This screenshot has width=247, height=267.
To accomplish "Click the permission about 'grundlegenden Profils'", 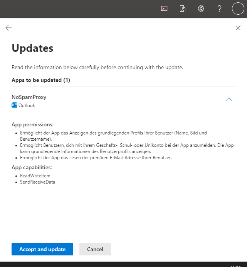I will click(x=113, y=136).
